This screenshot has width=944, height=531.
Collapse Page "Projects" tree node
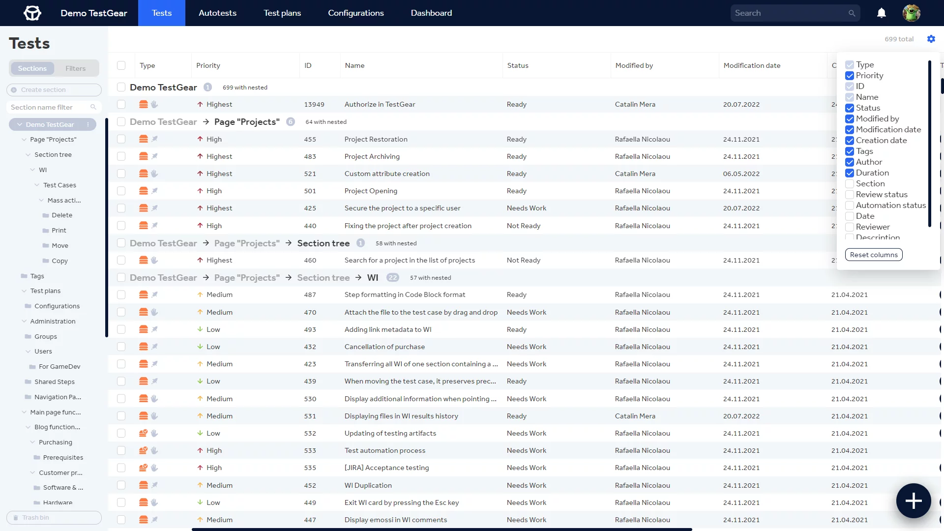click(x=24, y=140)
